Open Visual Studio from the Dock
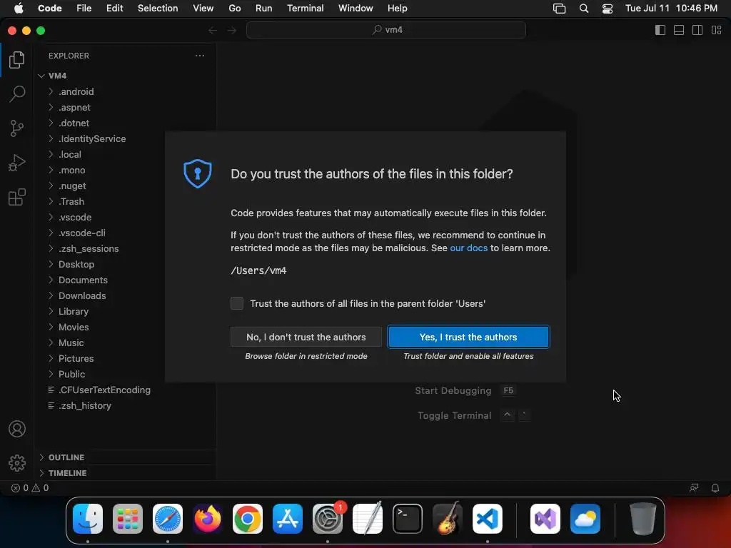 [x=545, y=519]
